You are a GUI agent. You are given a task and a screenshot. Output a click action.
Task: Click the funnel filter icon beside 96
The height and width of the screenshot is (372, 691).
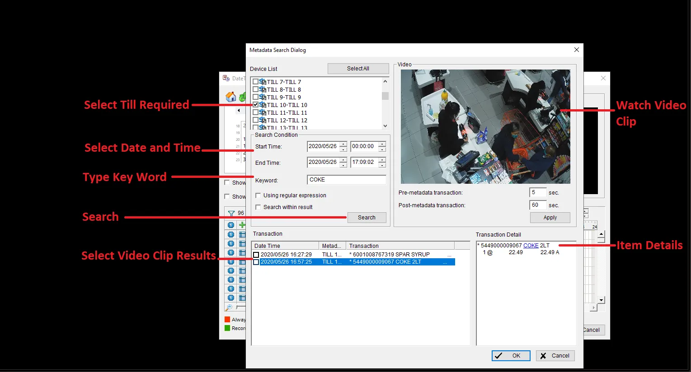click(231, 213)
